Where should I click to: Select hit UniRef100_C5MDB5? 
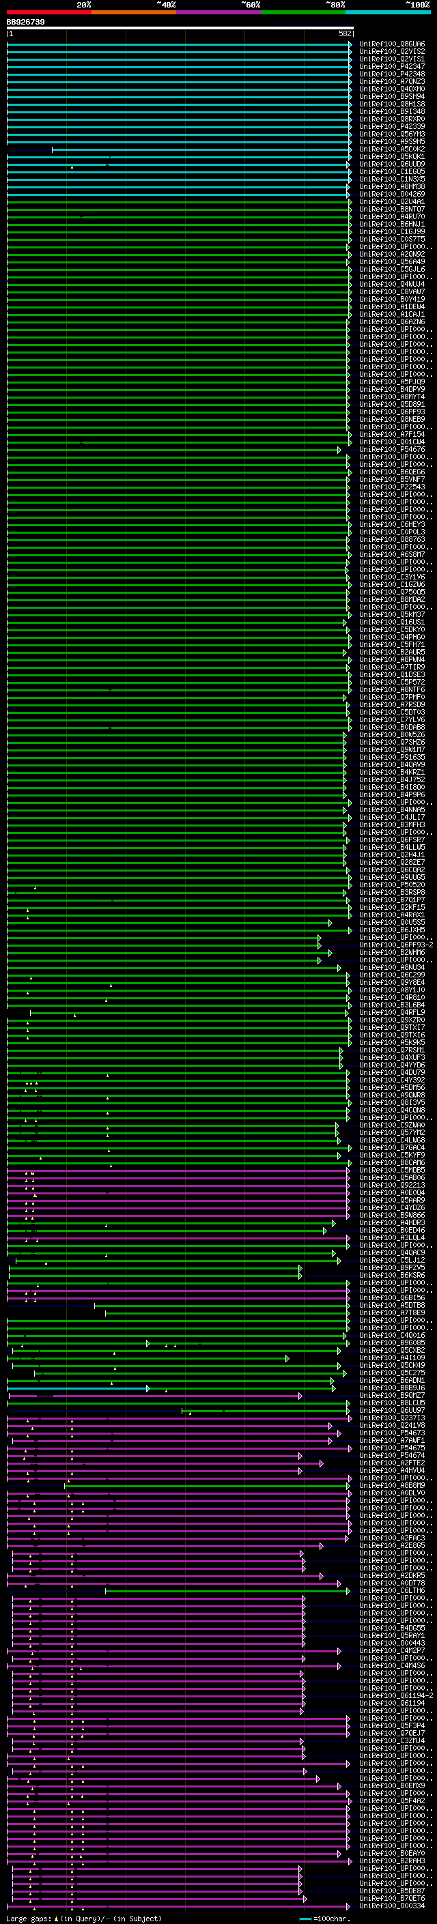391,1170
